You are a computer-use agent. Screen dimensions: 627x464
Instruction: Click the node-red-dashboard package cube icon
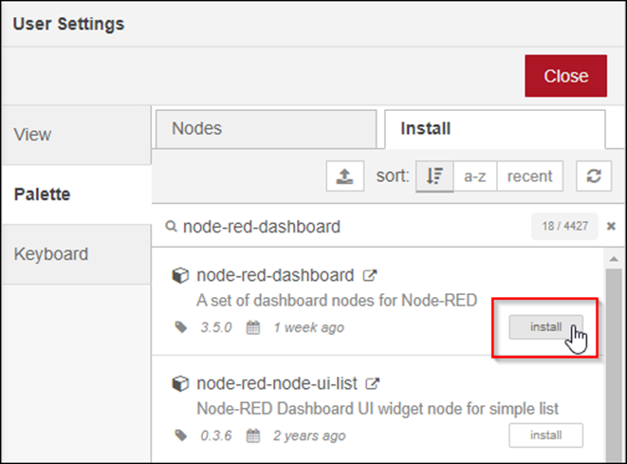click(x=180, y=275)
